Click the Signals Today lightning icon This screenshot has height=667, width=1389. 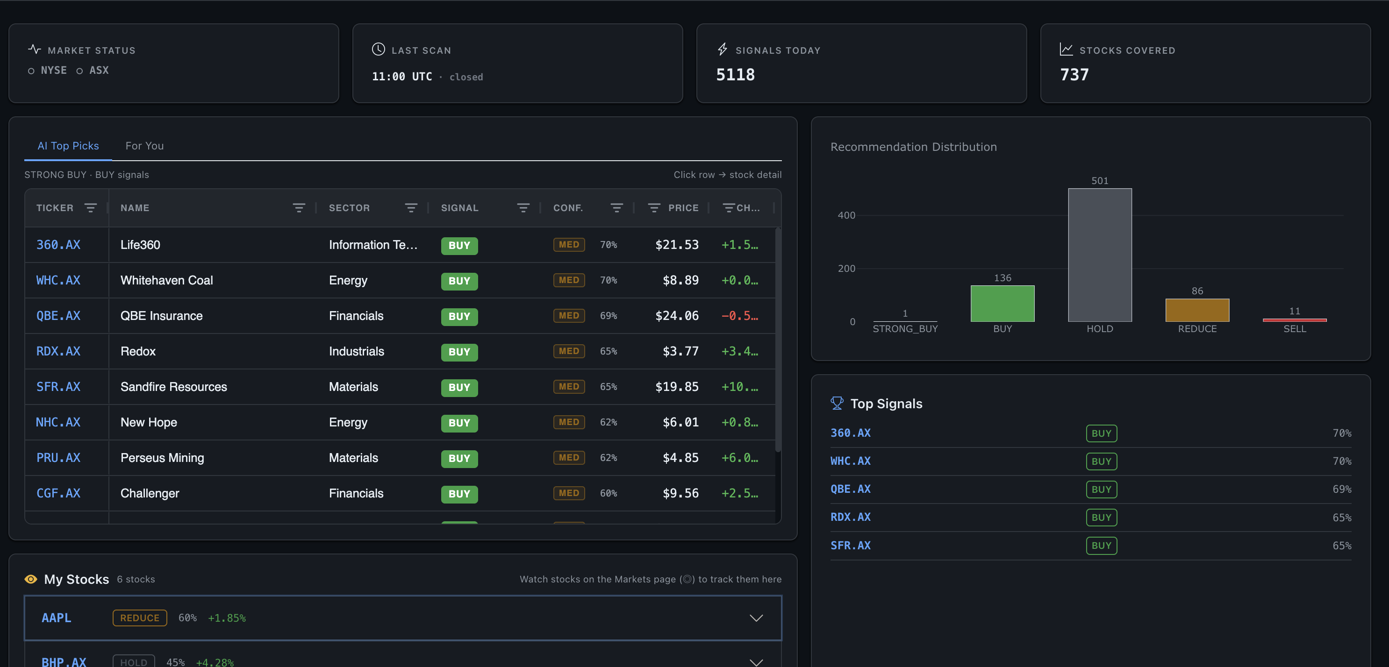(x=723, y=50)
